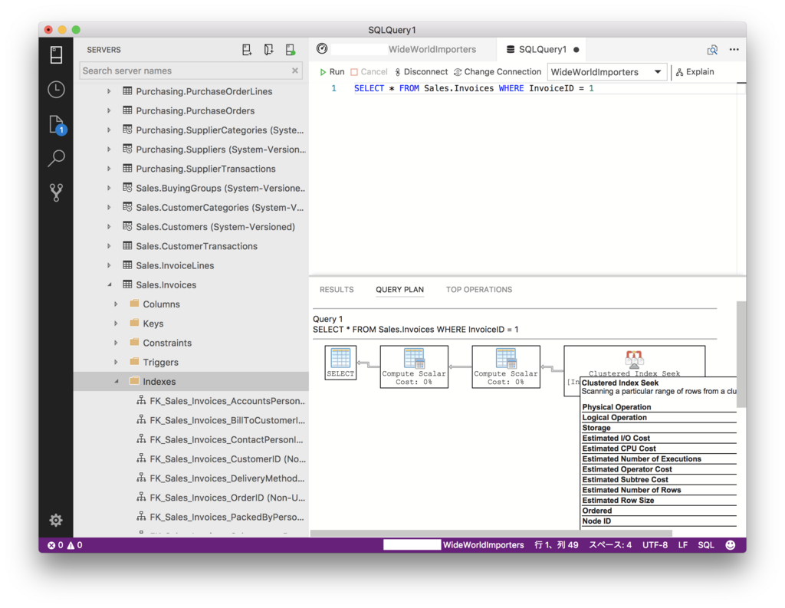The image size is (785, 608).
Task: Click the smiley feedback icon in status bar
Action: (731, 544)
